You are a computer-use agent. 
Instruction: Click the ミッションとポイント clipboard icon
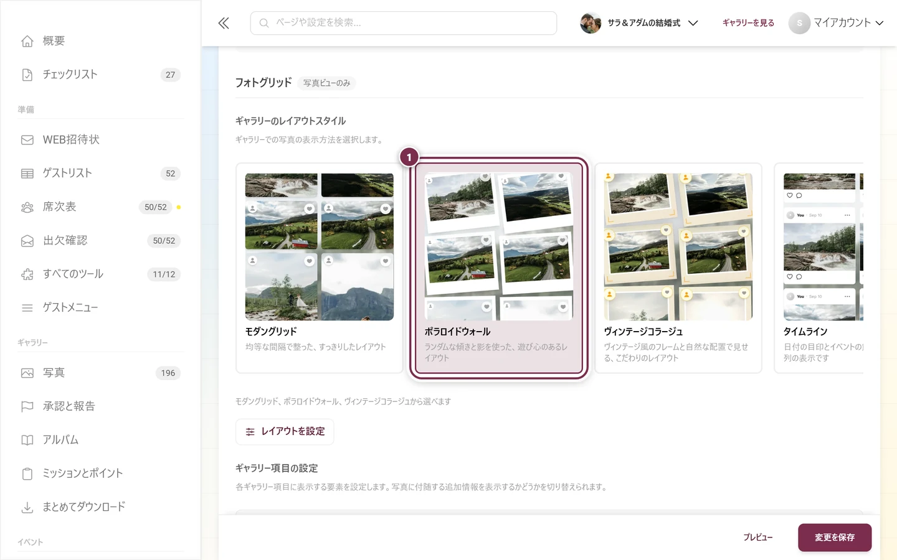pos(27,474)
